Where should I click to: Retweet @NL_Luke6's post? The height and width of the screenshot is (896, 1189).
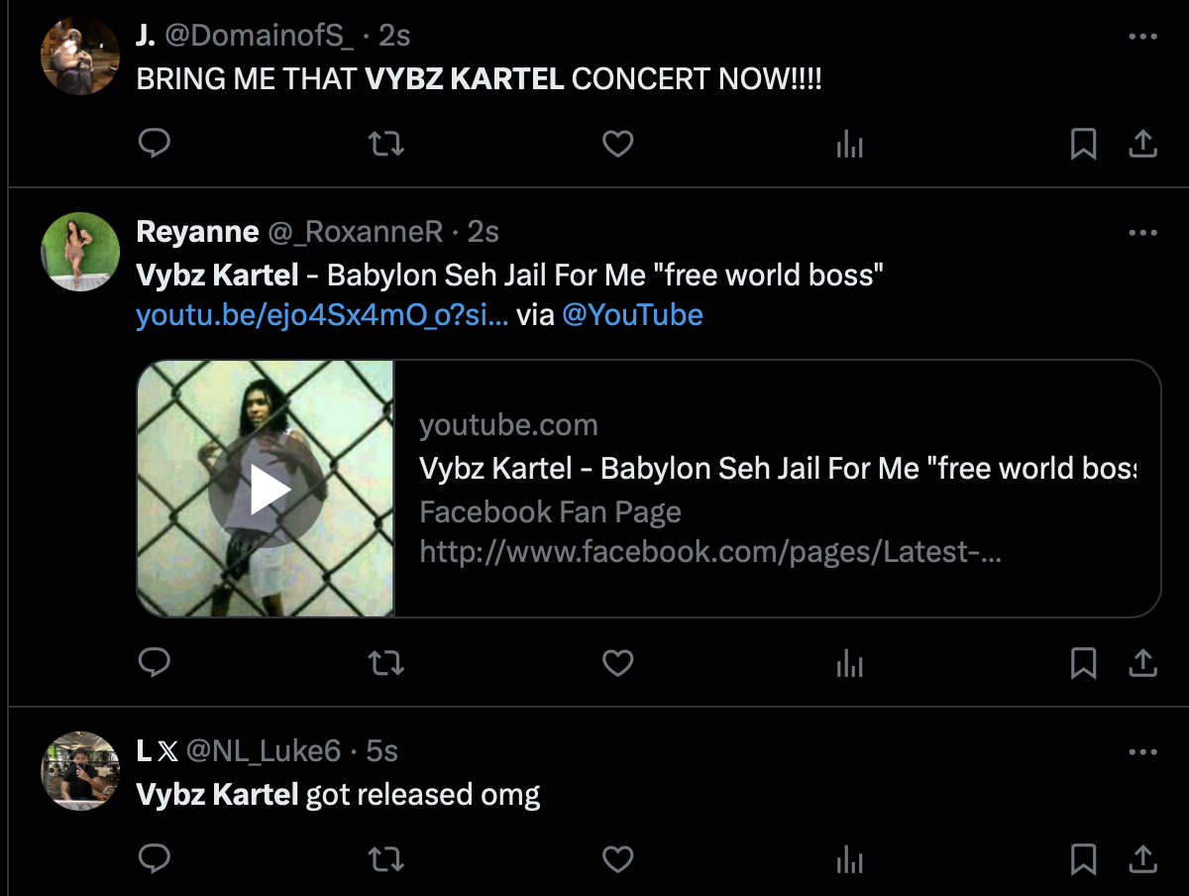click(385, 859)
